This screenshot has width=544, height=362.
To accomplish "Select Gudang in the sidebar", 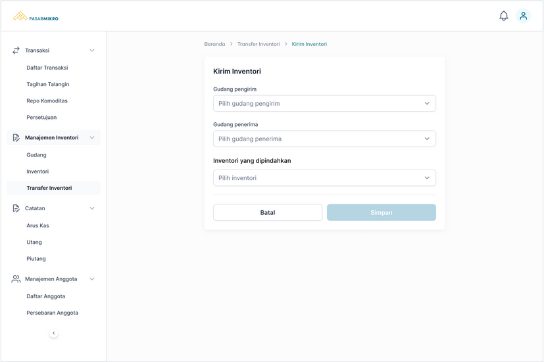I will pos(37,155).
